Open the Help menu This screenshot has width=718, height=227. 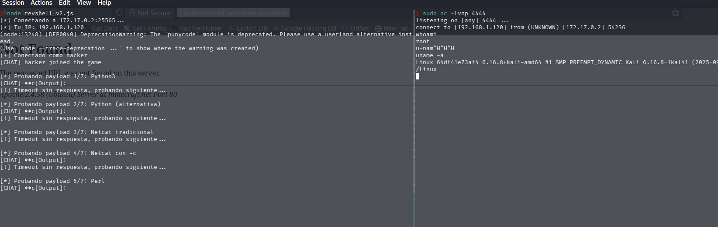point(104,3)
